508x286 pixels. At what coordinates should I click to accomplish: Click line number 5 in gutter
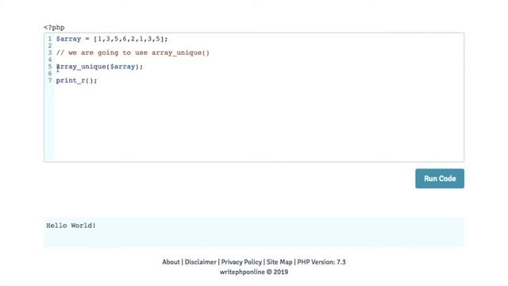(50, 67)
